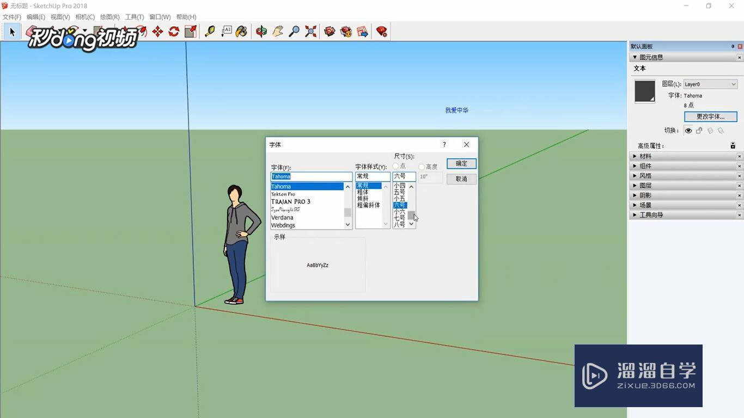Expand the 风格 section

(635, 176)
